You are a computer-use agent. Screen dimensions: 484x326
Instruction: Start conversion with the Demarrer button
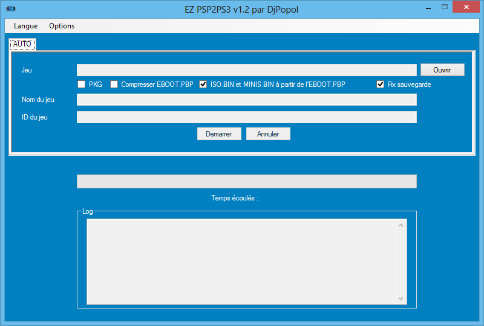(x=219, y=134)
